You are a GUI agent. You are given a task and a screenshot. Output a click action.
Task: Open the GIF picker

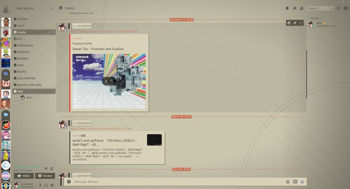click(295, 182)
